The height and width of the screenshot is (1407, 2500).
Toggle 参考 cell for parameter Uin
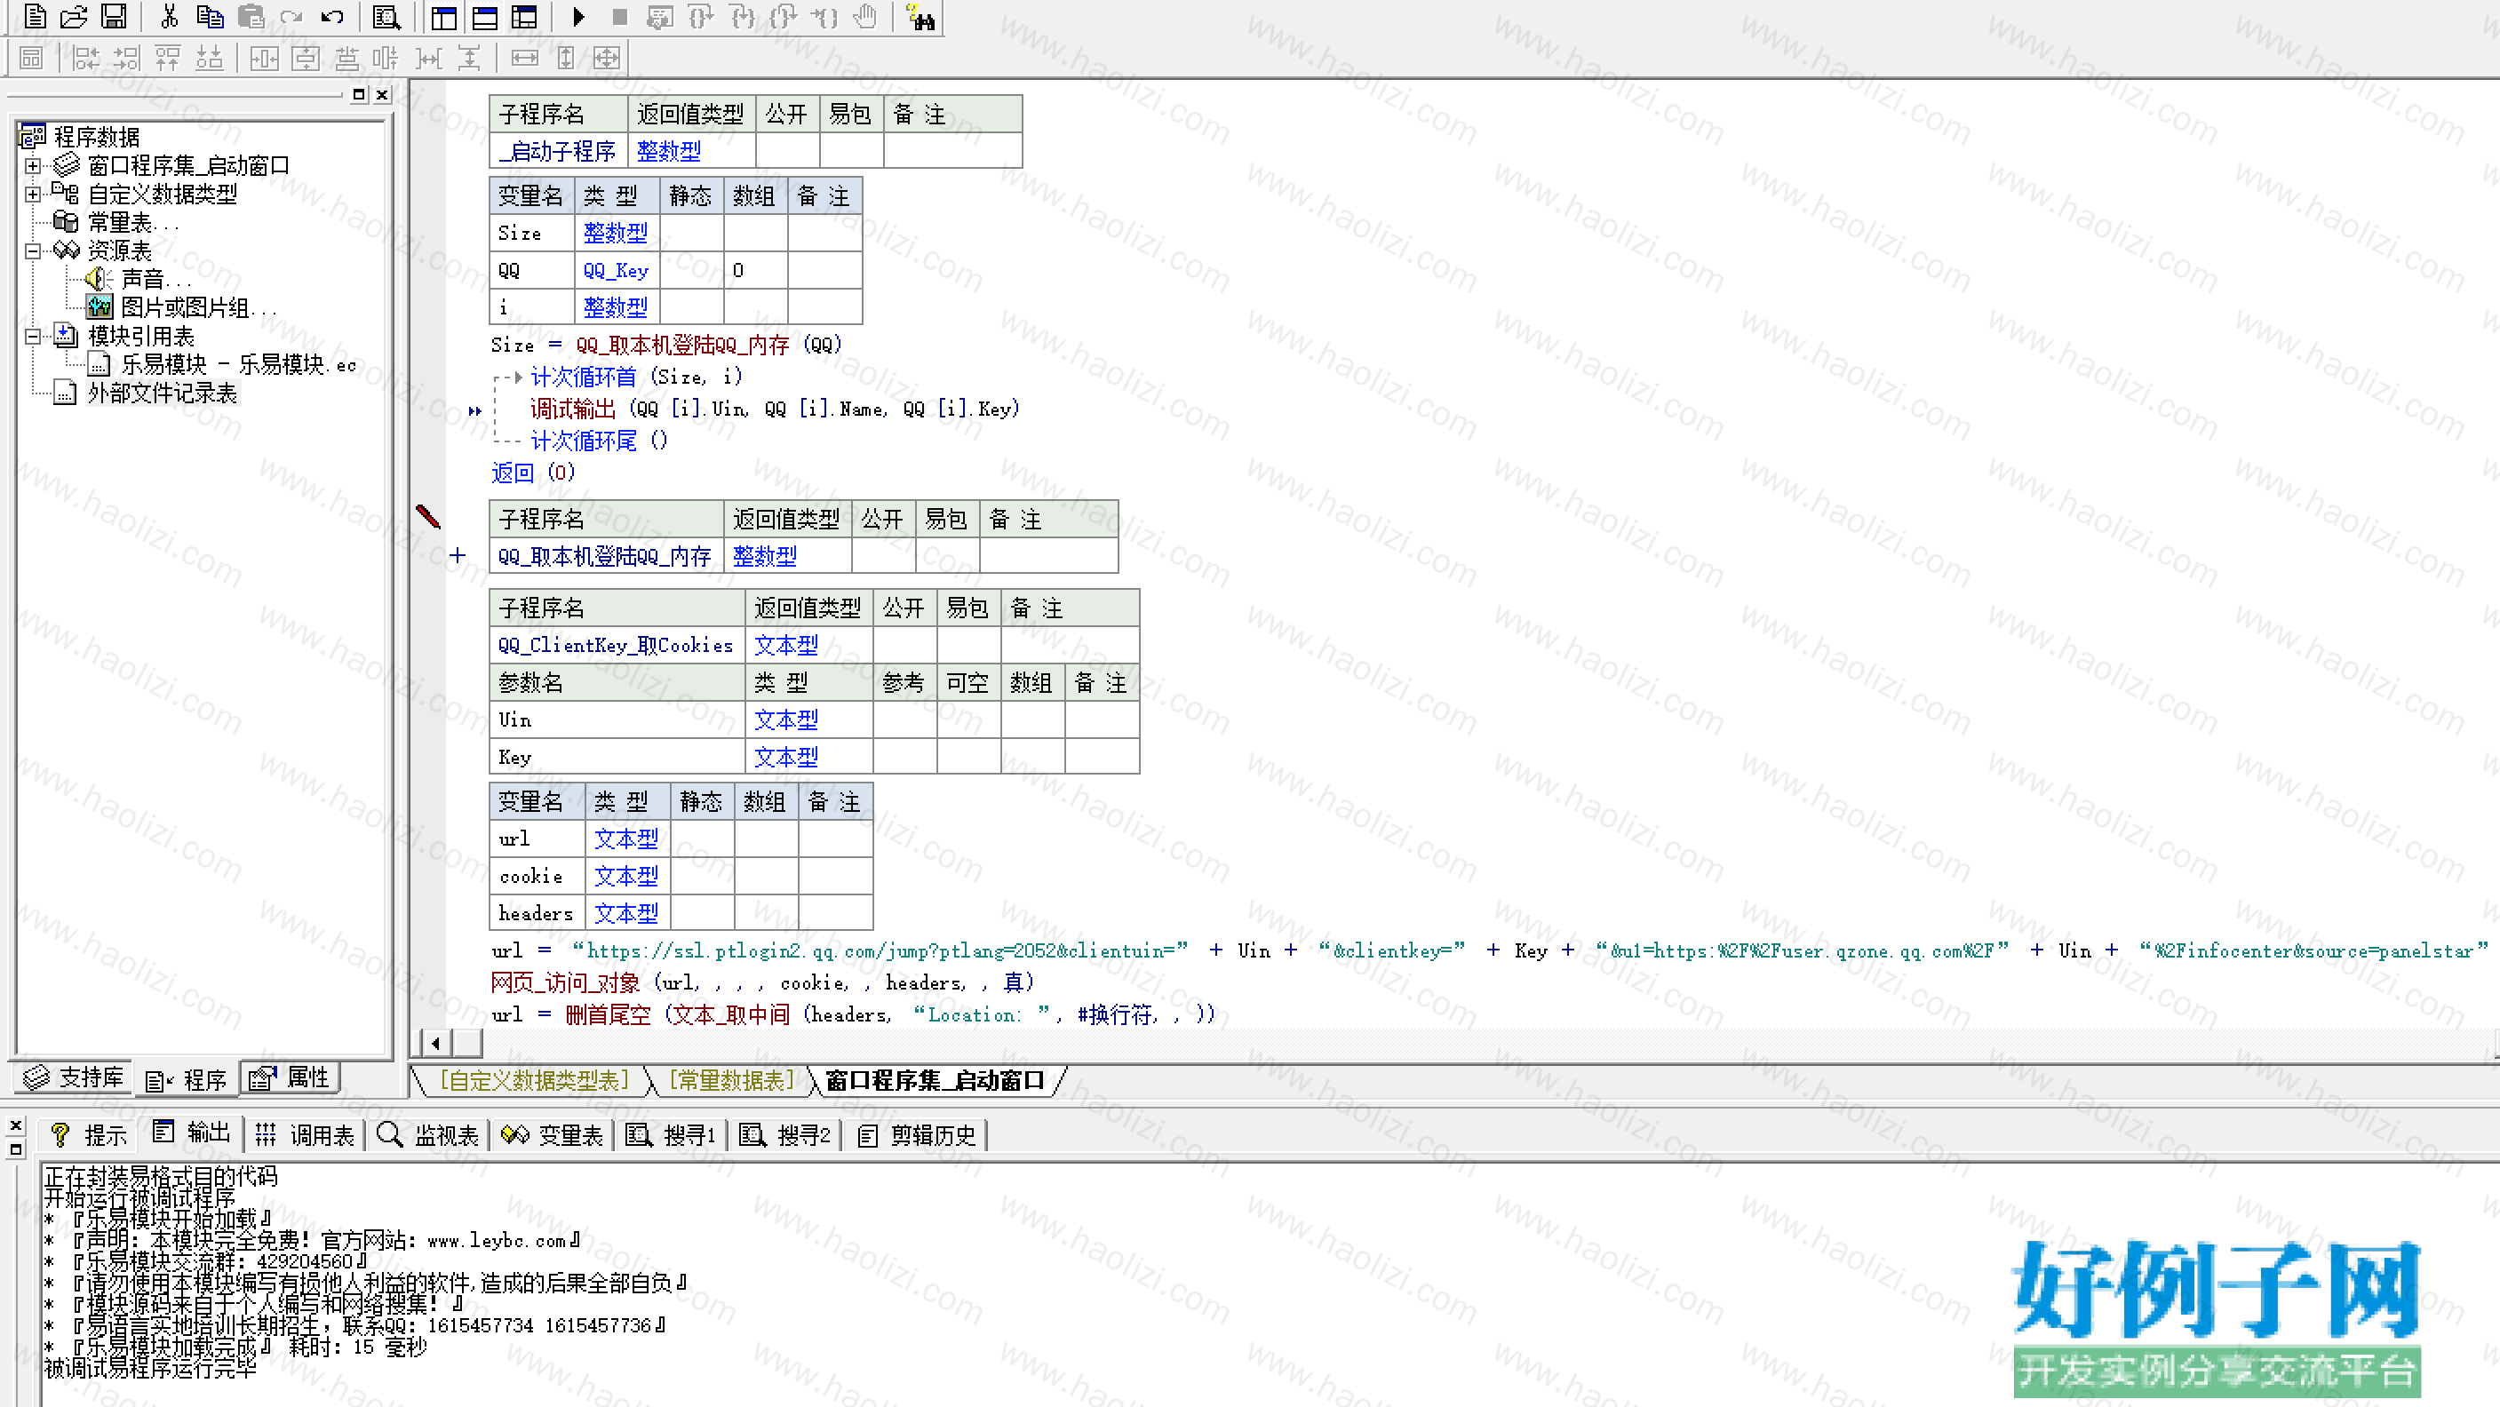(x=904, y=720)
